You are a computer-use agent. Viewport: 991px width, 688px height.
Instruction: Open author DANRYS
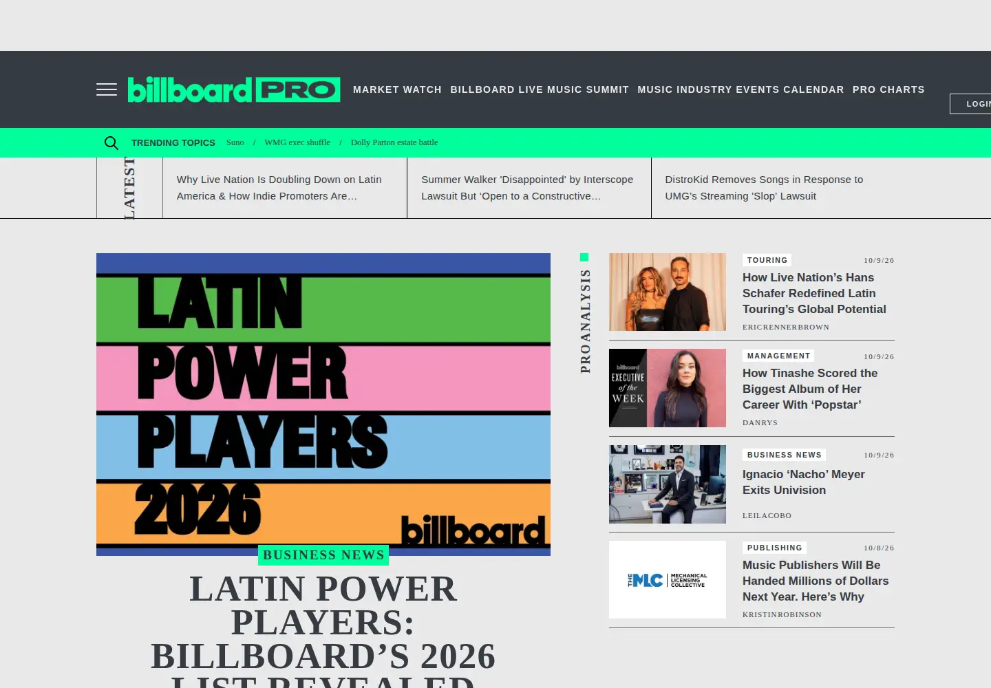pyautogui.click(x=760, y=423)
